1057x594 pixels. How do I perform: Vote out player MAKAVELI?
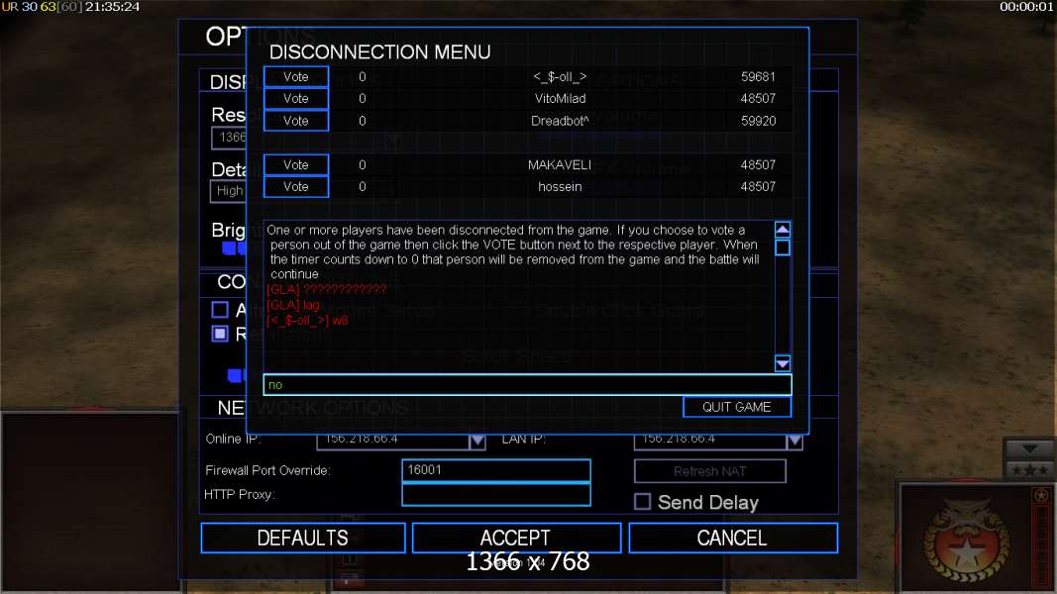click(x=296, y=165)
